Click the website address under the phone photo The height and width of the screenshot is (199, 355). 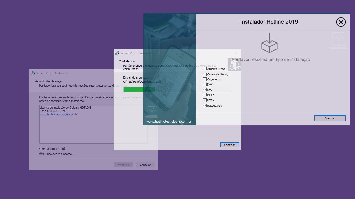click(169, 121)
